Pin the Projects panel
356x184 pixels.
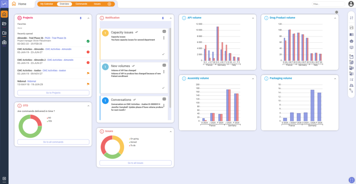pos(80,18)
